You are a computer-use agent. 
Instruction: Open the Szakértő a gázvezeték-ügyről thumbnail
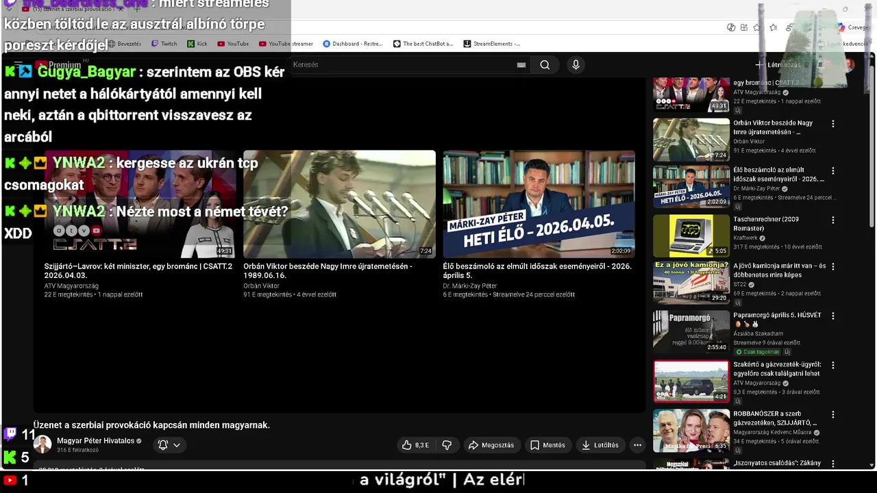tap(691, 381)
